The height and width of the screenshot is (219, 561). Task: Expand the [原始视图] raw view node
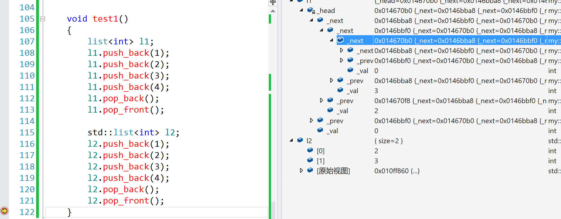(301, 171)
